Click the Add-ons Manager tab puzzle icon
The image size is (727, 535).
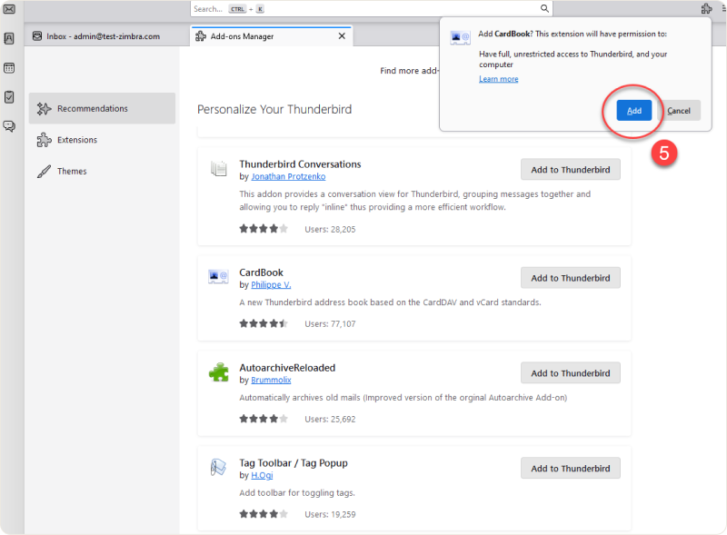[x=201, y=35]
